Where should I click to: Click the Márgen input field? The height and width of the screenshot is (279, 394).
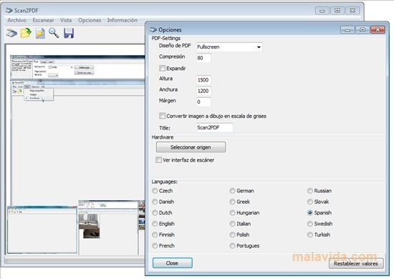(203, 102)
